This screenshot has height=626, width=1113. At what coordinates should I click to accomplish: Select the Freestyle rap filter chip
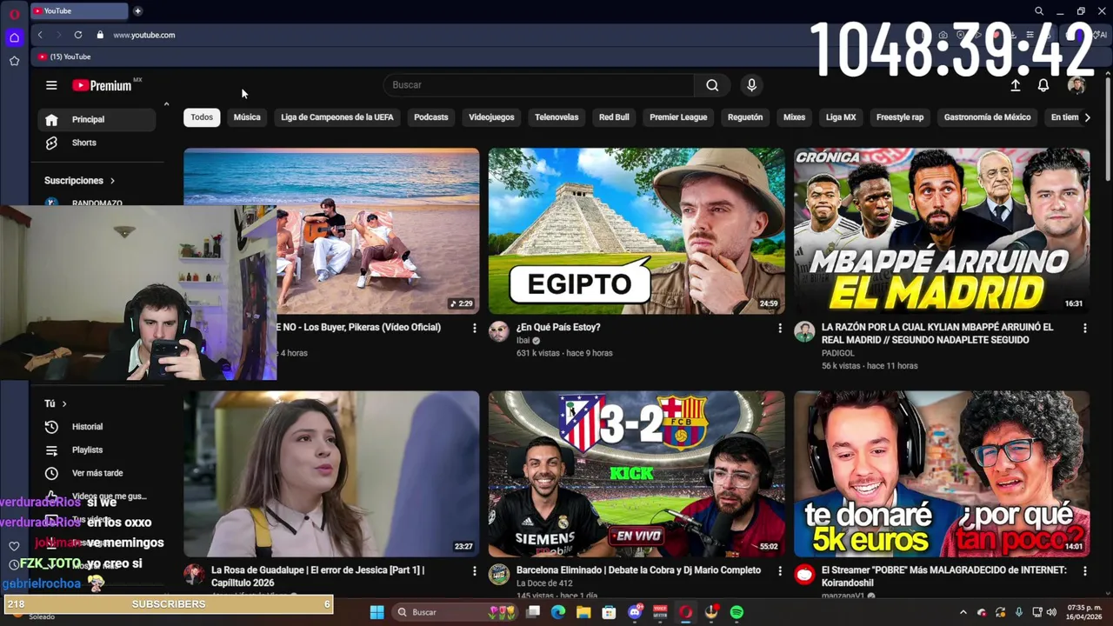[x=900, y=117]
